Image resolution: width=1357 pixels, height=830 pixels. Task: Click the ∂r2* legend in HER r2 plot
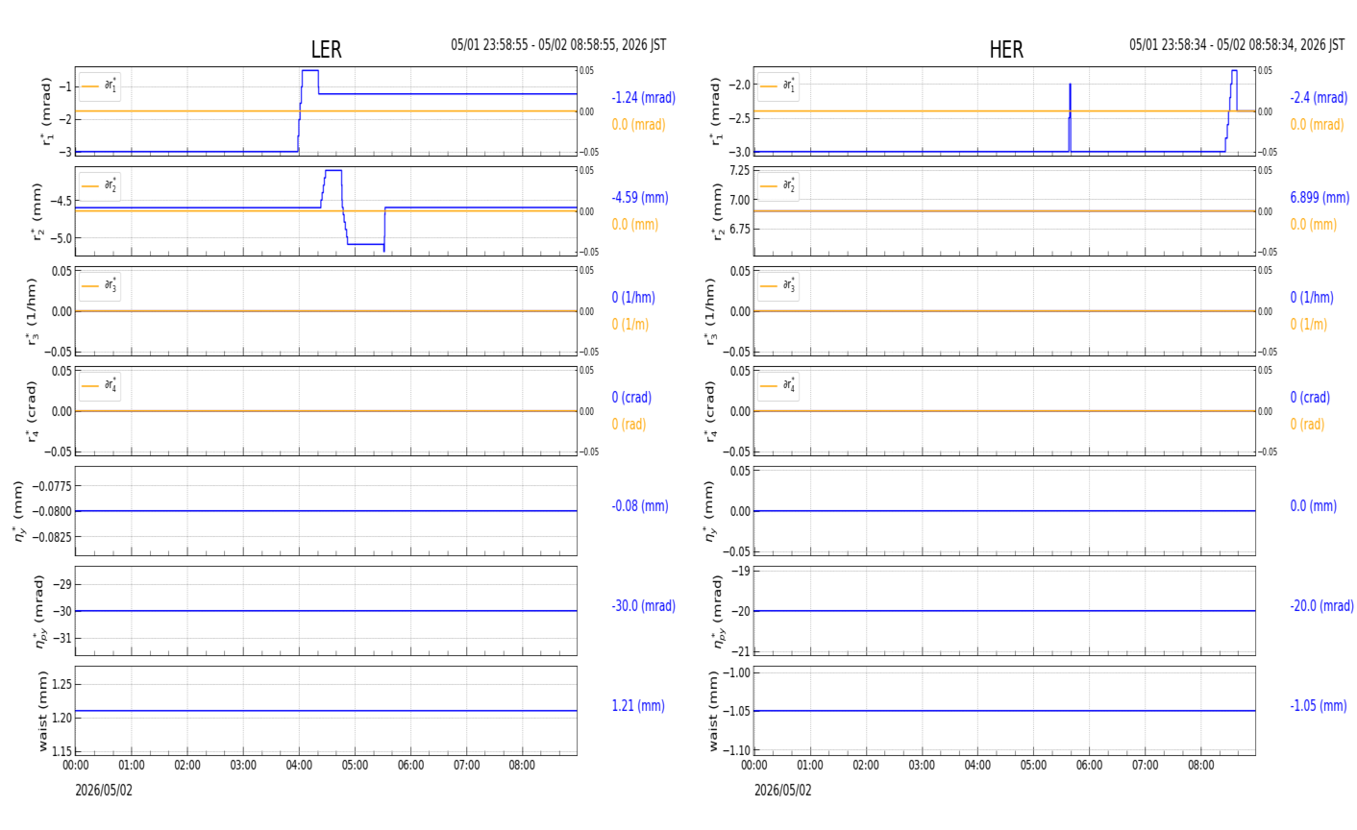point(777,185)
